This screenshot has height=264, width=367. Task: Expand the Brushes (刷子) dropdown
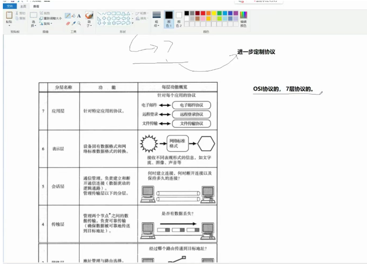coord(89,25)
